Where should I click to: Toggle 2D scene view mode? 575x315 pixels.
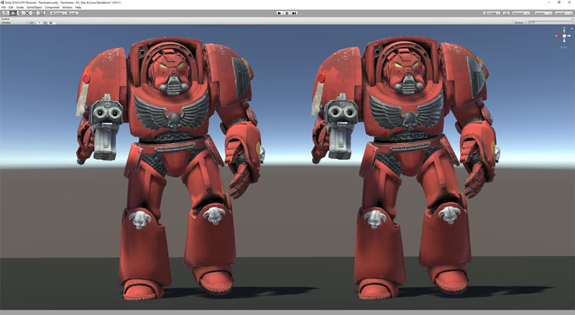click(x=31, y=22)
